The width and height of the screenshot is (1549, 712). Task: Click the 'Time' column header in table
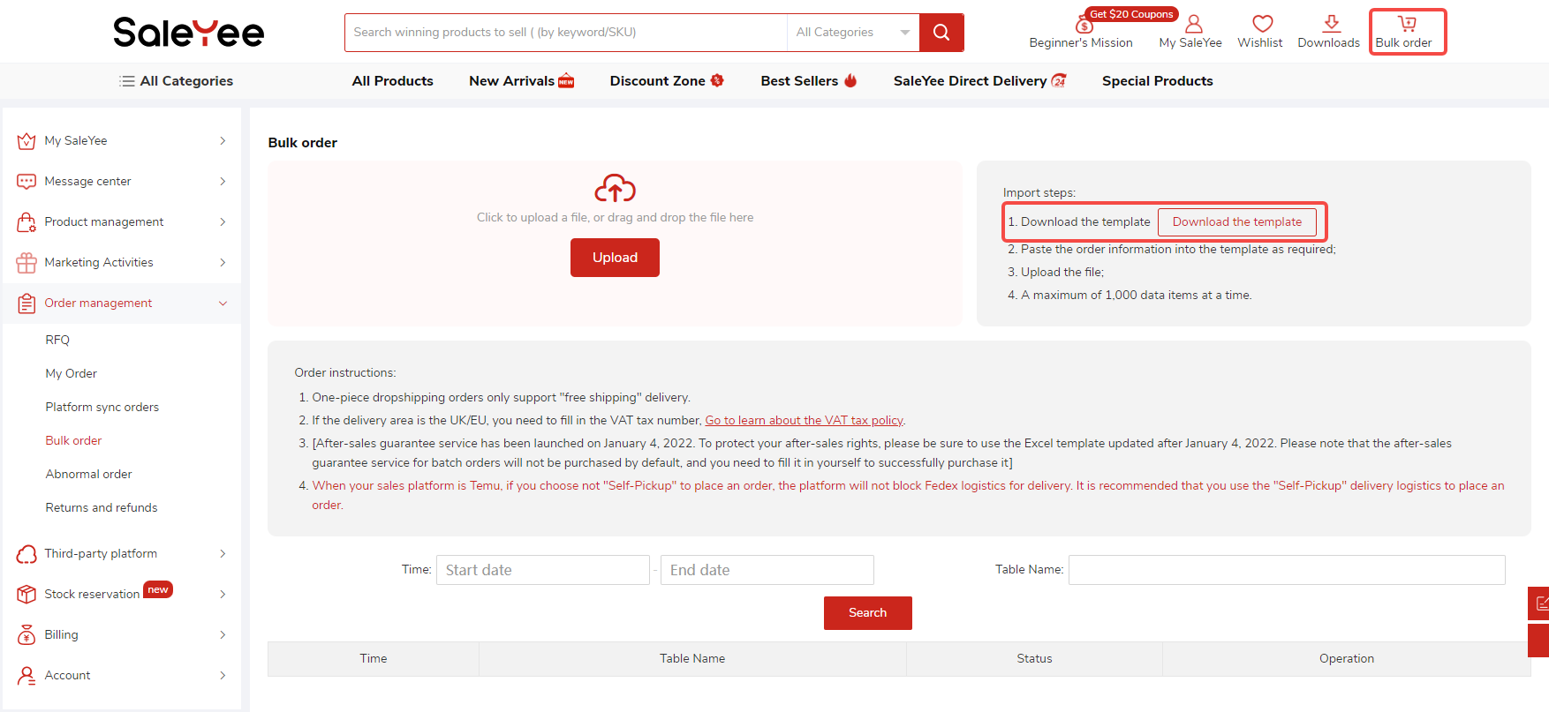click(x=374, y=659)
